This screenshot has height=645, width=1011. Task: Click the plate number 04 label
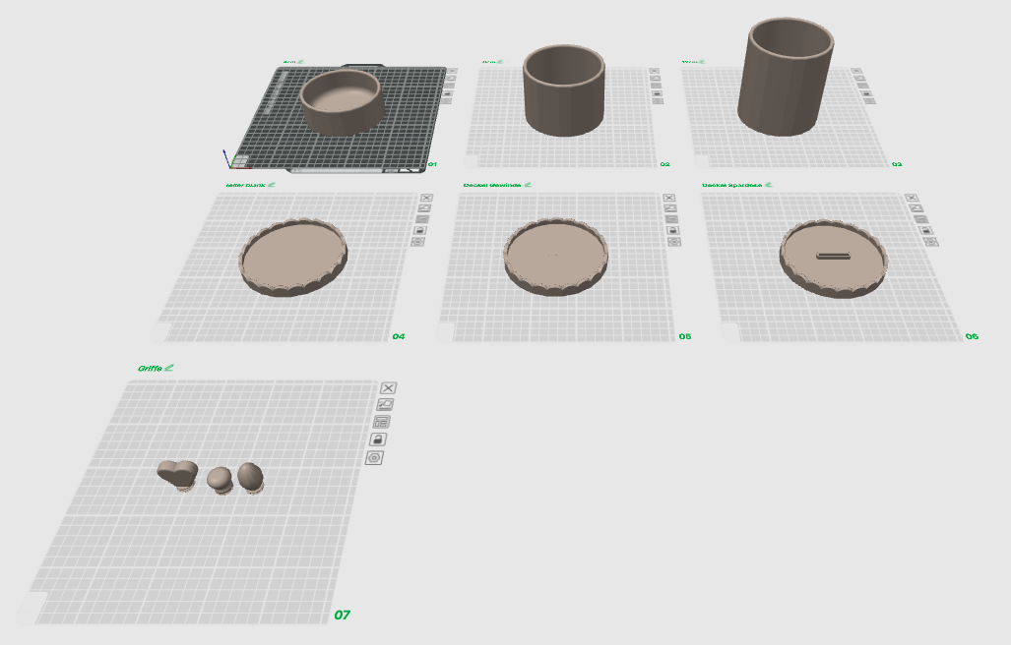point(399,336)
